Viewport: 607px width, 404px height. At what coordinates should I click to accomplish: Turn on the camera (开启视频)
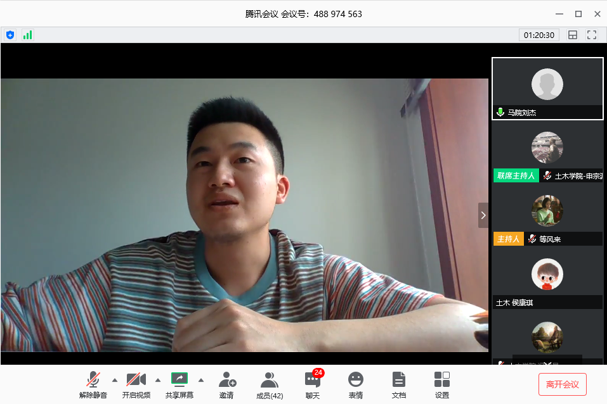(x=136, y=385)
